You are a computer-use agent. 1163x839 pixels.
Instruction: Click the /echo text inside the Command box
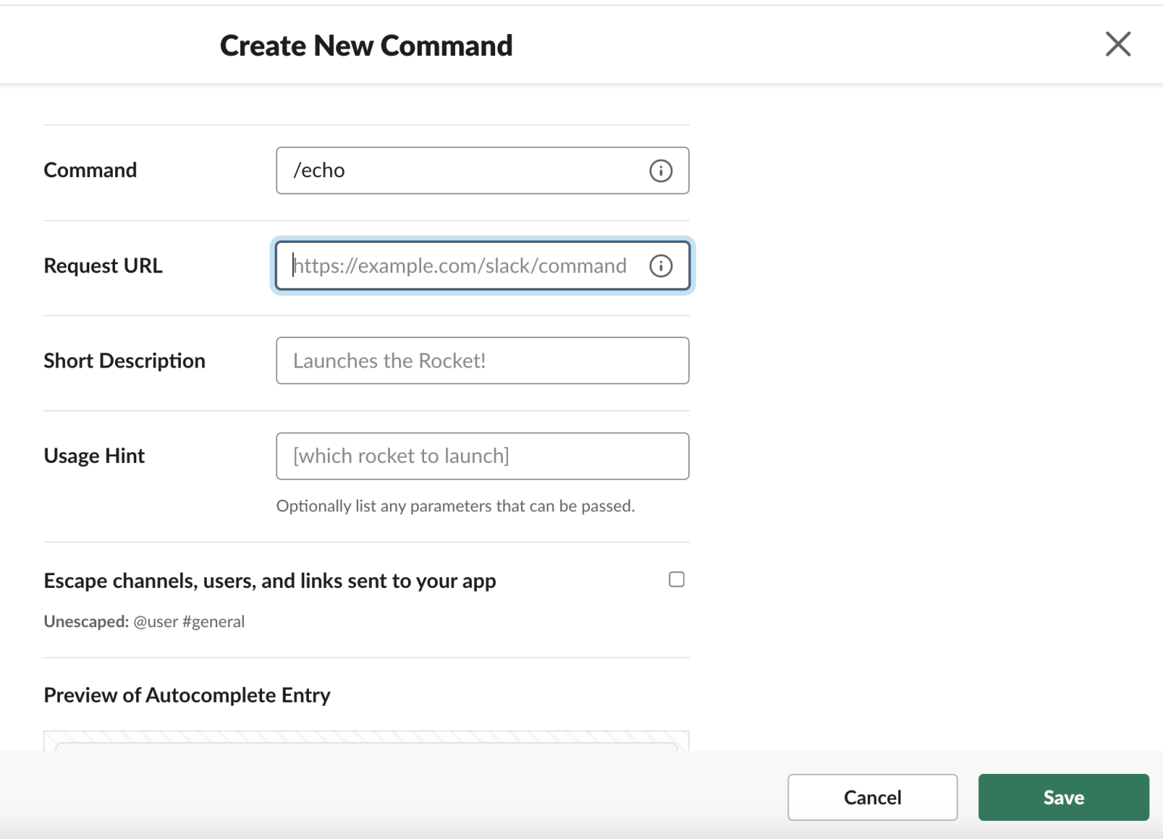(320, 170)
